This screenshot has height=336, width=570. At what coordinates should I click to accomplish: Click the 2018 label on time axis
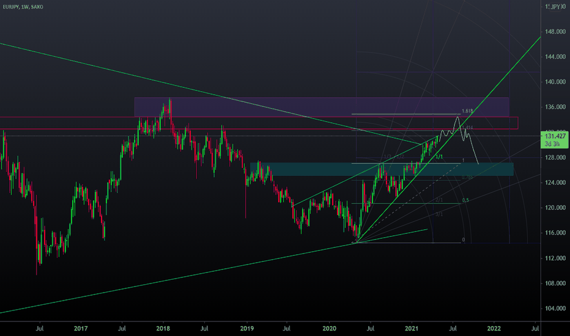tap(163, 329)
